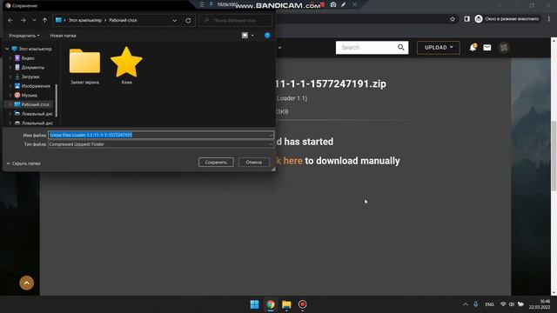Toggle the Bandicam bar microphone icon
557x313 pixels.
(x=211, y=4)
